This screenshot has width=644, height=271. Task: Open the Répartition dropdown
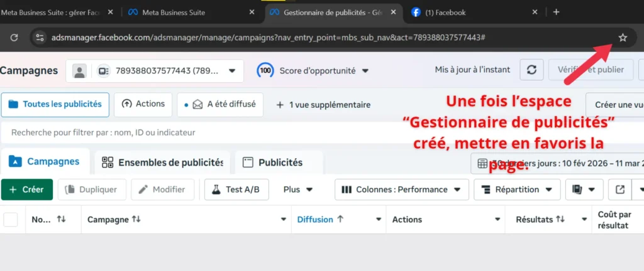click(x=517, y=189)
